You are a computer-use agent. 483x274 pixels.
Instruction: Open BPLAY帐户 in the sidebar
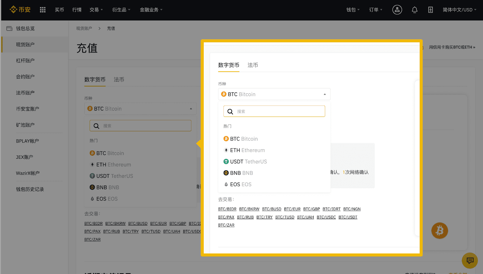click(x=27, y=141)
